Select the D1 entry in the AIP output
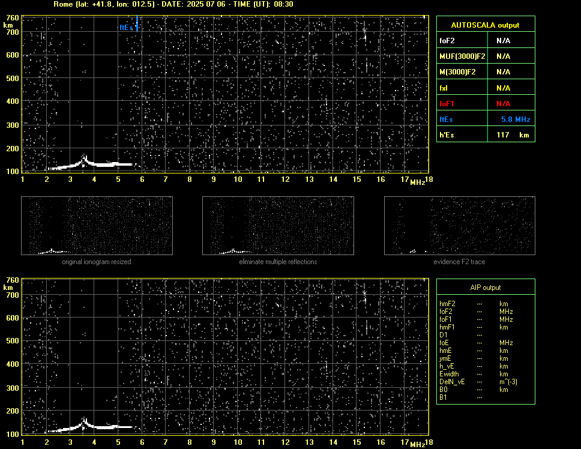 pyautogui.click(x=444, y=335)
